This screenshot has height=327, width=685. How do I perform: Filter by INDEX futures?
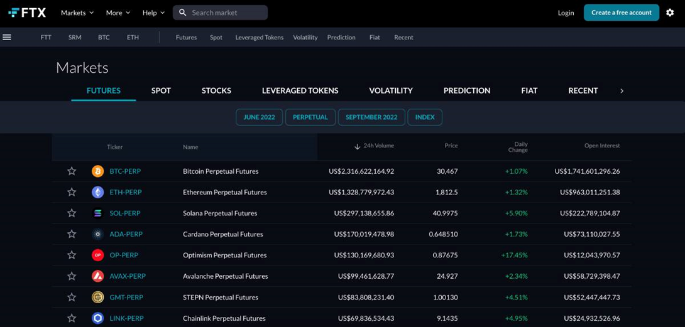pos(425,117)
